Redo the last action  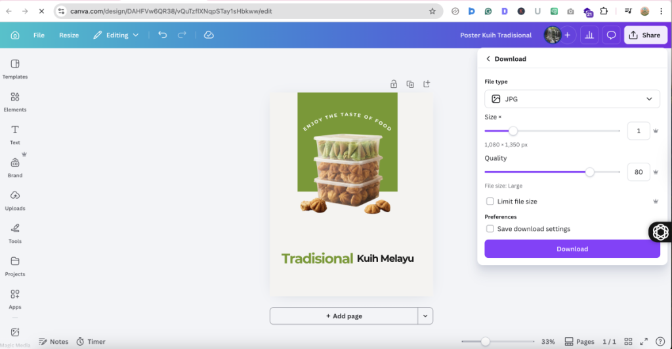click(x=182, y=35)
